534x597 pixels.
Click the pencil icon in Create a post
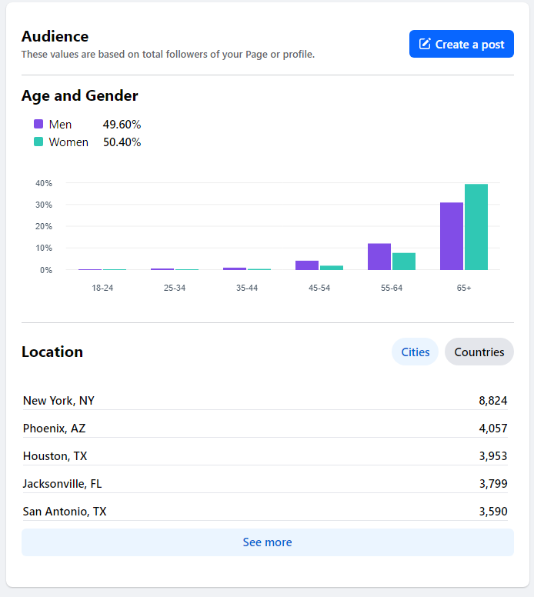click(x=425, y=45)
